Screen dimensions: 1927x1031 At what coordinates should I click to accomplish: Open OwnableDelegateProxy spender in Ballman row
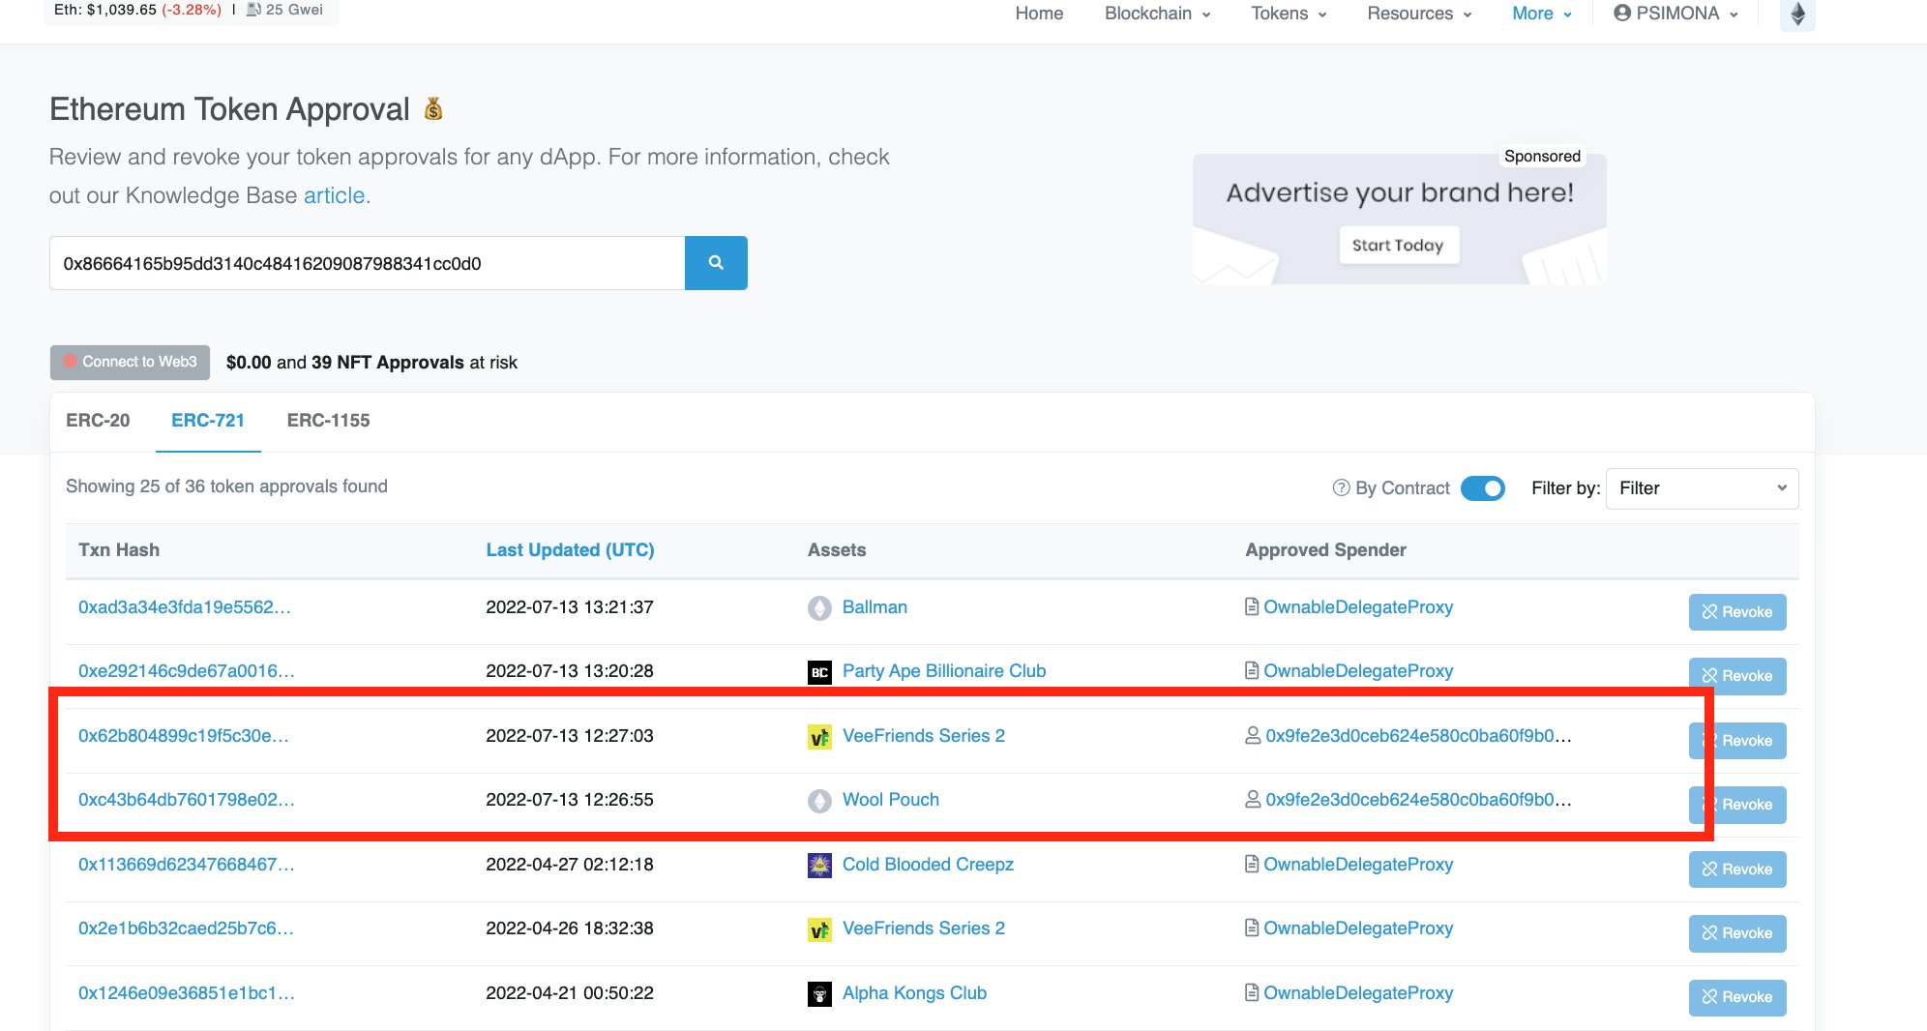point(1358,607)
